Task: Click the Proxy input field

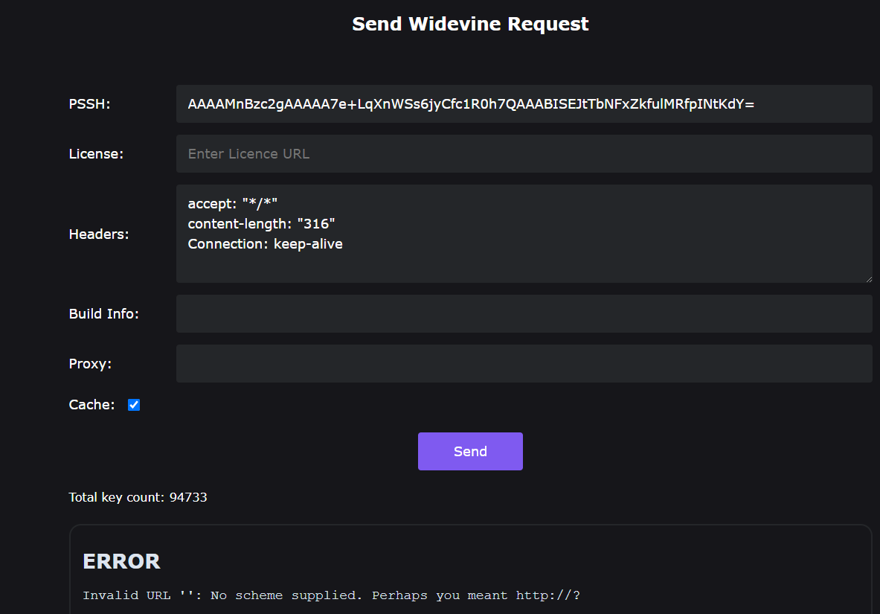Action: coord(524,364)
